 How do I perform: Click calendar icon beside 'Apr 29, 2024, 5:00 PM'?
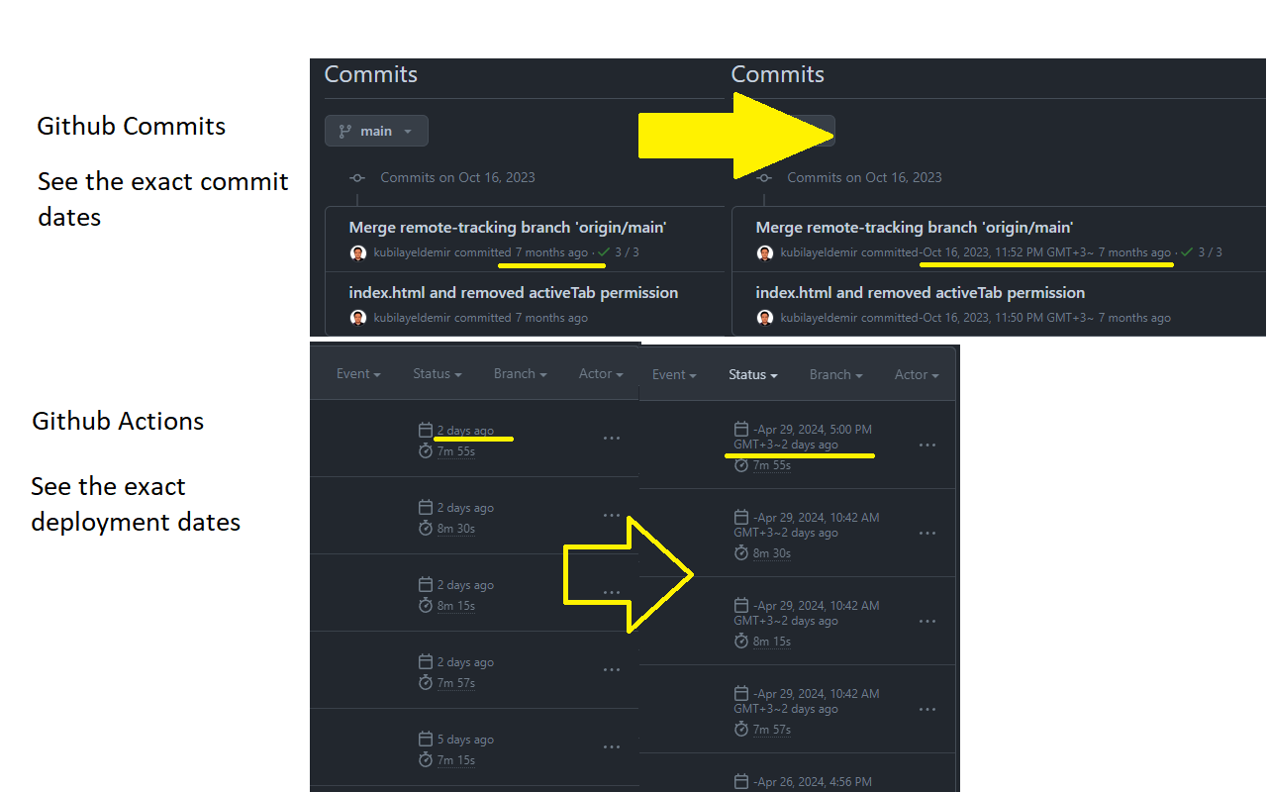741,430
